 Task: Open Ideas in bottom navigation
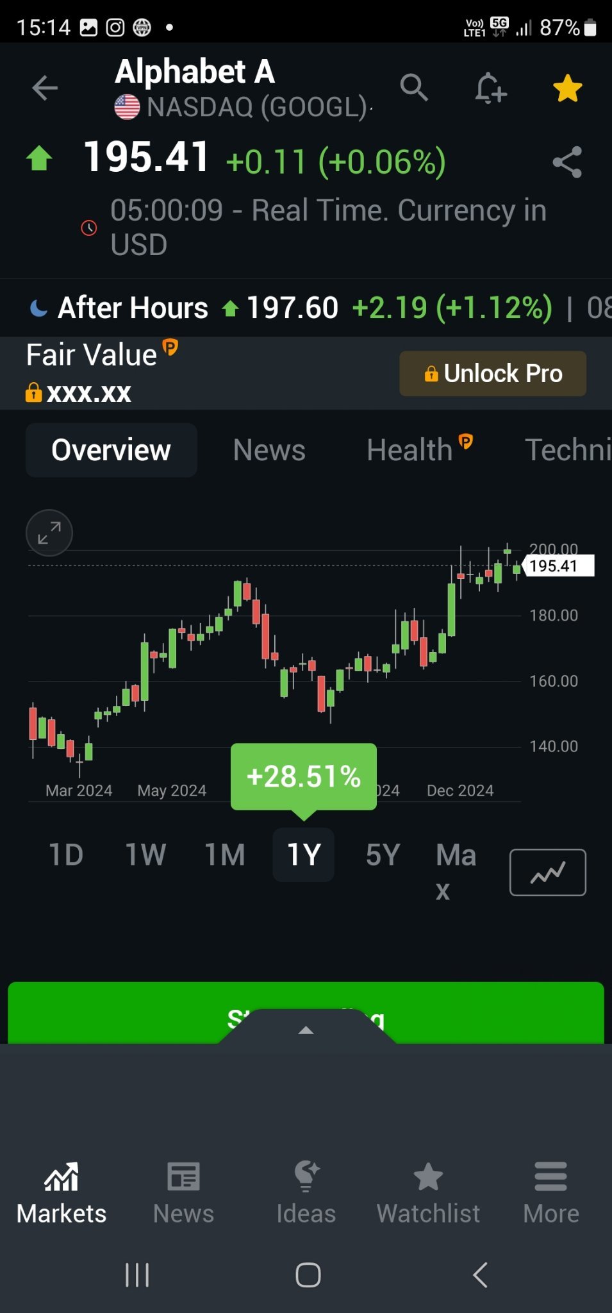point(306,1193)
